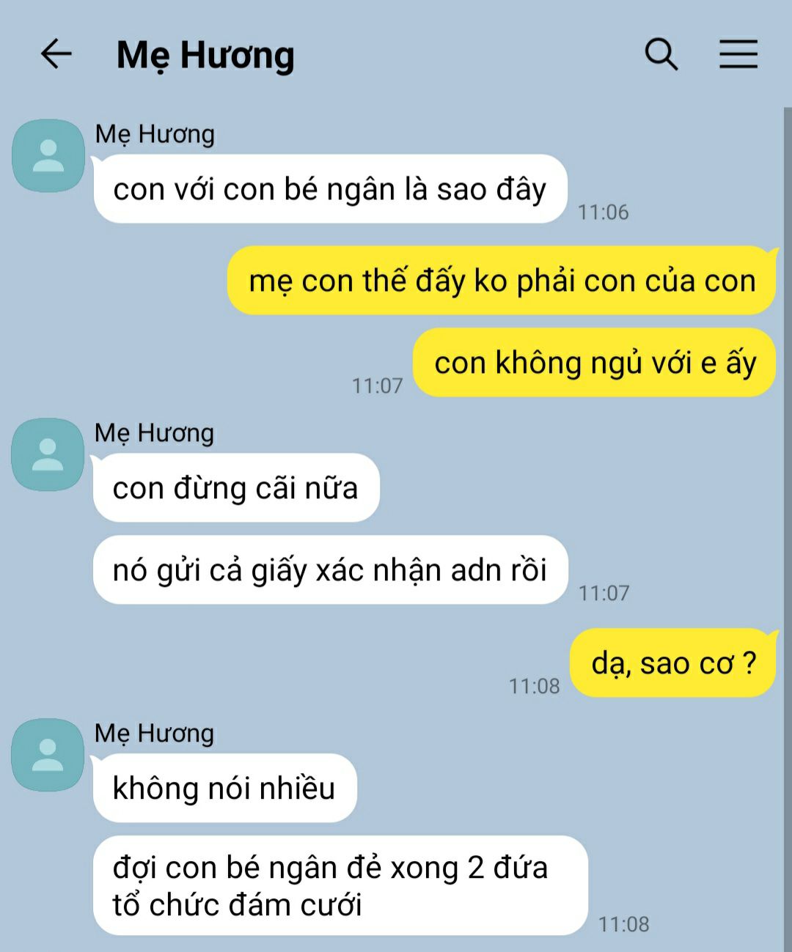Tap the avatar beside 'con đừng cãi nữa'
The image size is (792, 952).
coord(48,454)
